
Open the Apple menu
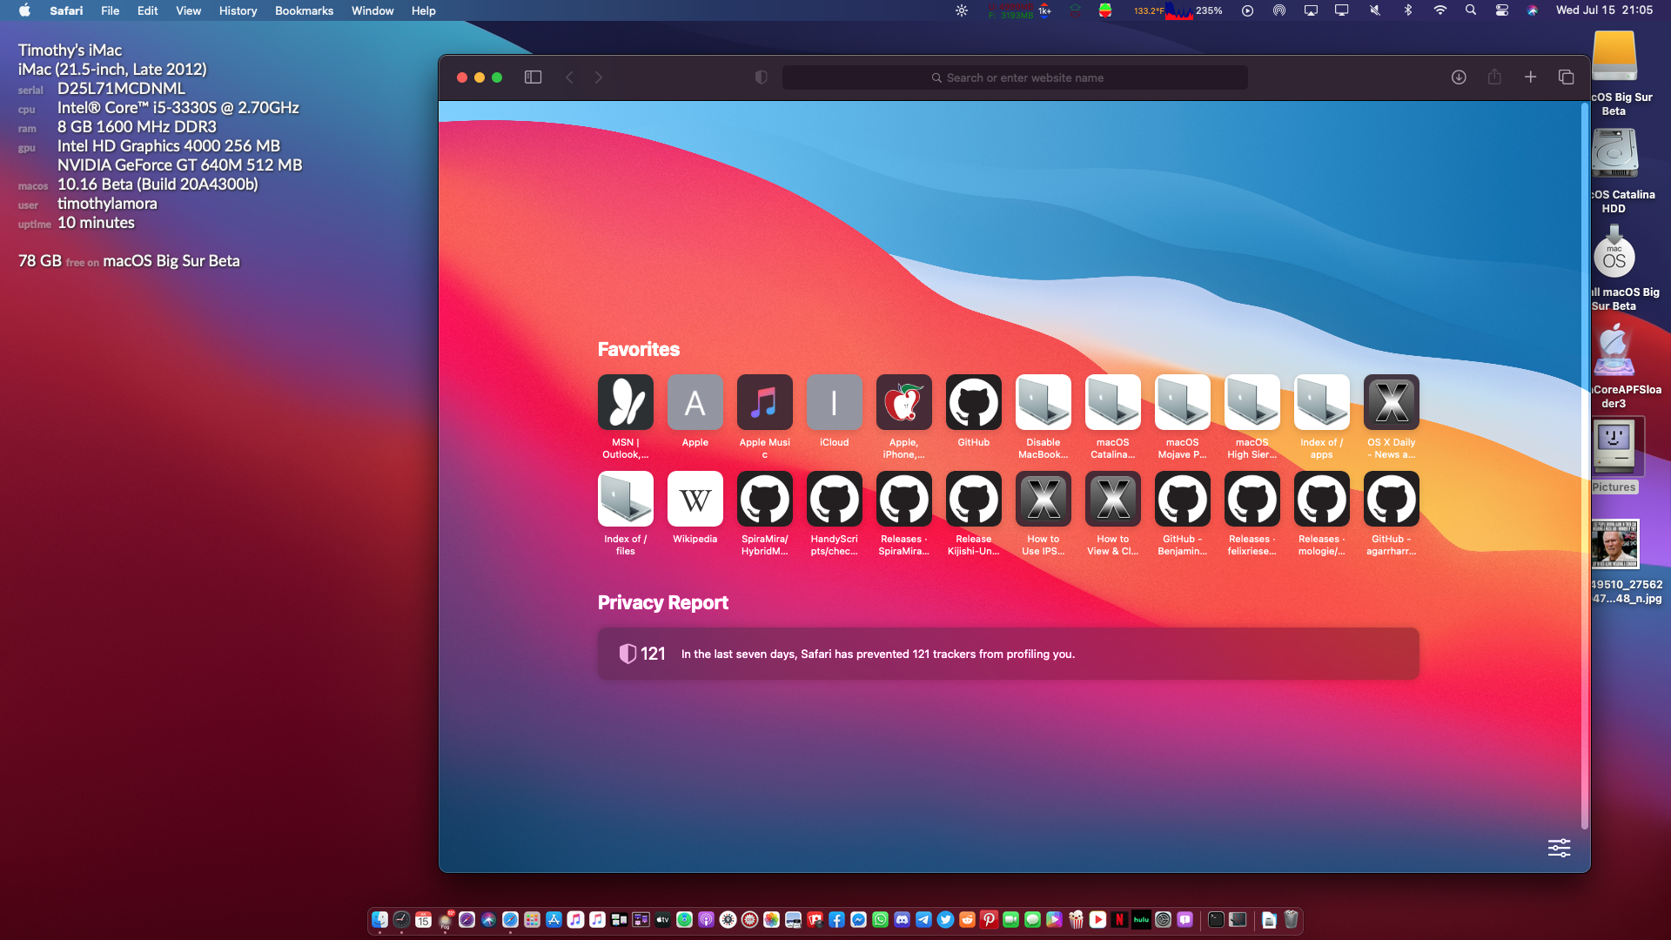pos(24,10)
